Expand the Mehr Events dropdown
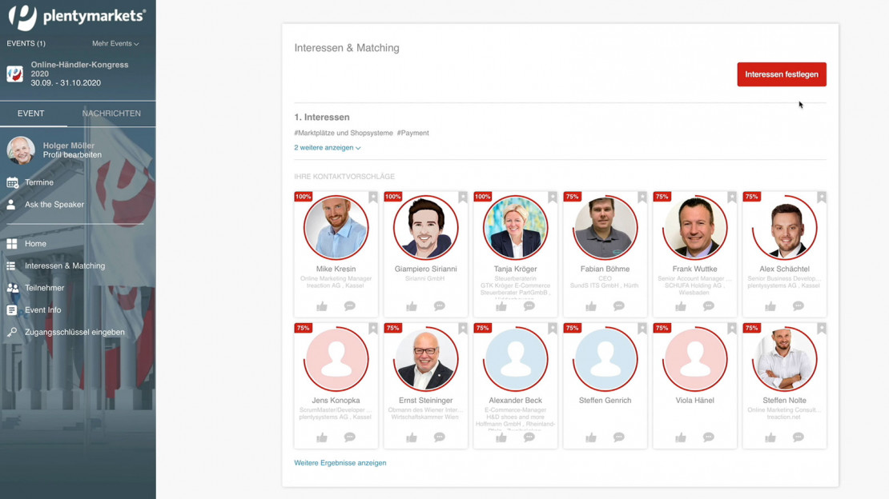The image size is (889, 499). (x=115, y=44)
